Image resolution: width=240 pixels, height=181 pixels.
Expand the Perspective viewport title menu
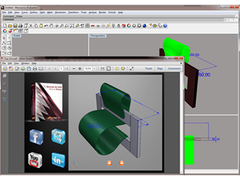tap(98, 36)
